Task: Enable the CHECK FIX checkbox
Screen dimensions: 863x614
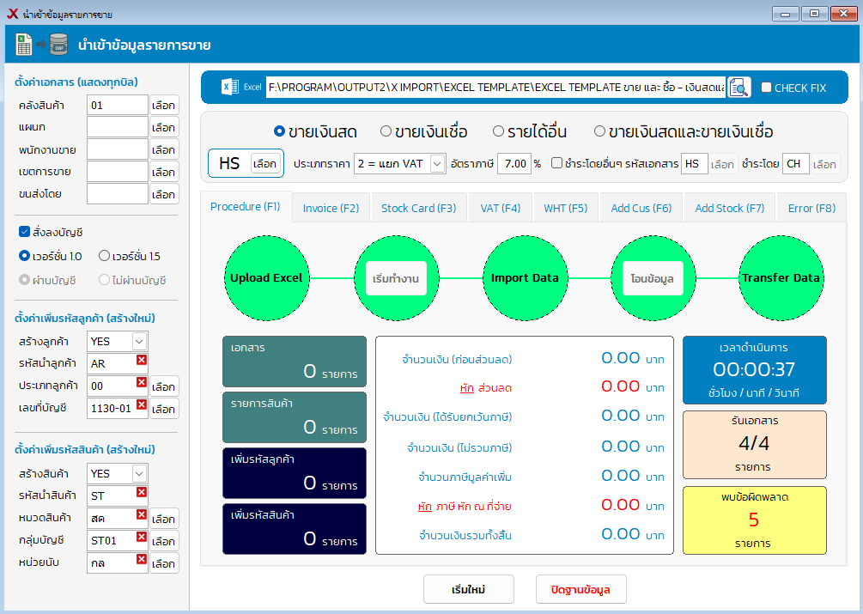Action: point(766,87)
